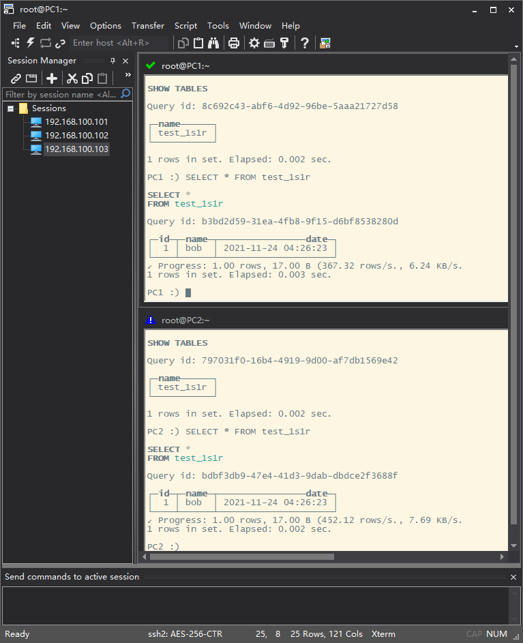This screenshot has height=643, width=523.
Task: Open the Session Manager toolbar icon
Action: pyautogui.click(x=16, y=43)
